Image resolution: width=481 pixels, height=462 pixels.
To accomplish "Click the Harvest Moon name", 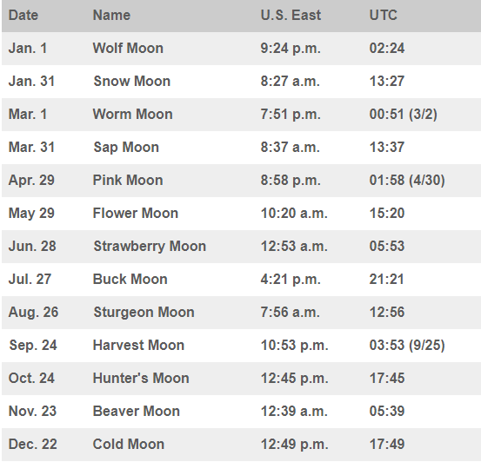I will pos(138,346).
